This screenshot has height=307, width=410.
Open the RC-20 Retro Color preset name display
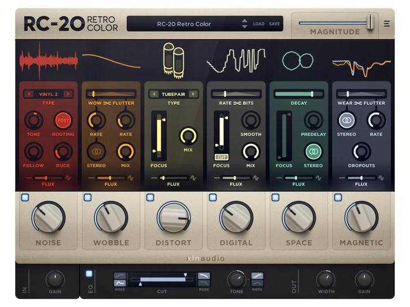pos(184,24)
